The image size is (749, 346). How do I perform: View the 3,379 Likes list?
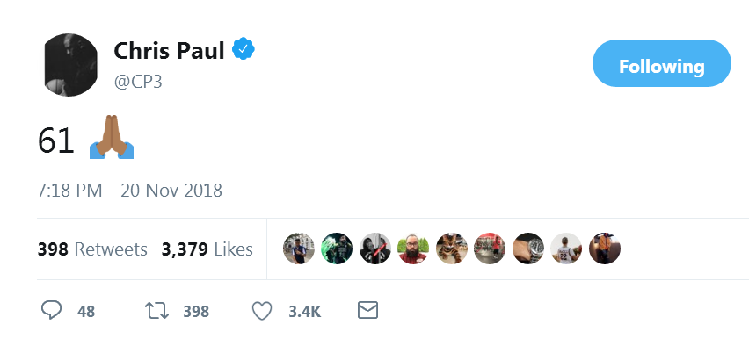[x=207, y=249]
